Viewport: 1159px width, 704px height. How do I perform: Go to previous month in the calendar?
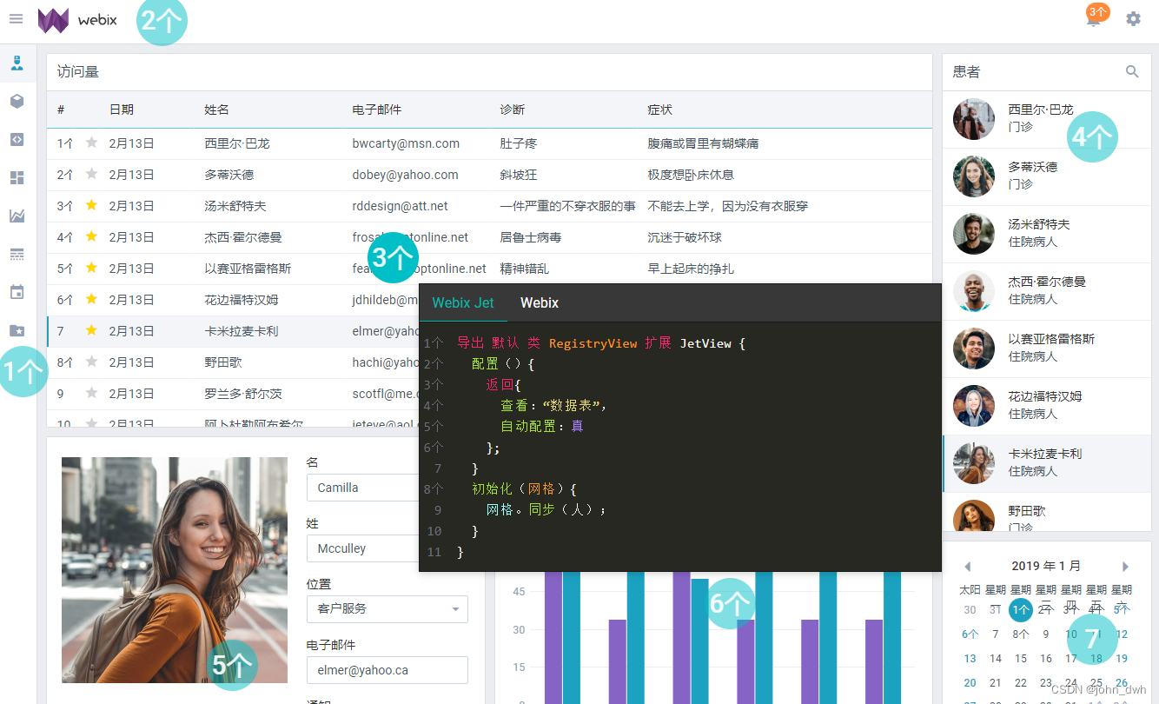(x=968, y=567)
